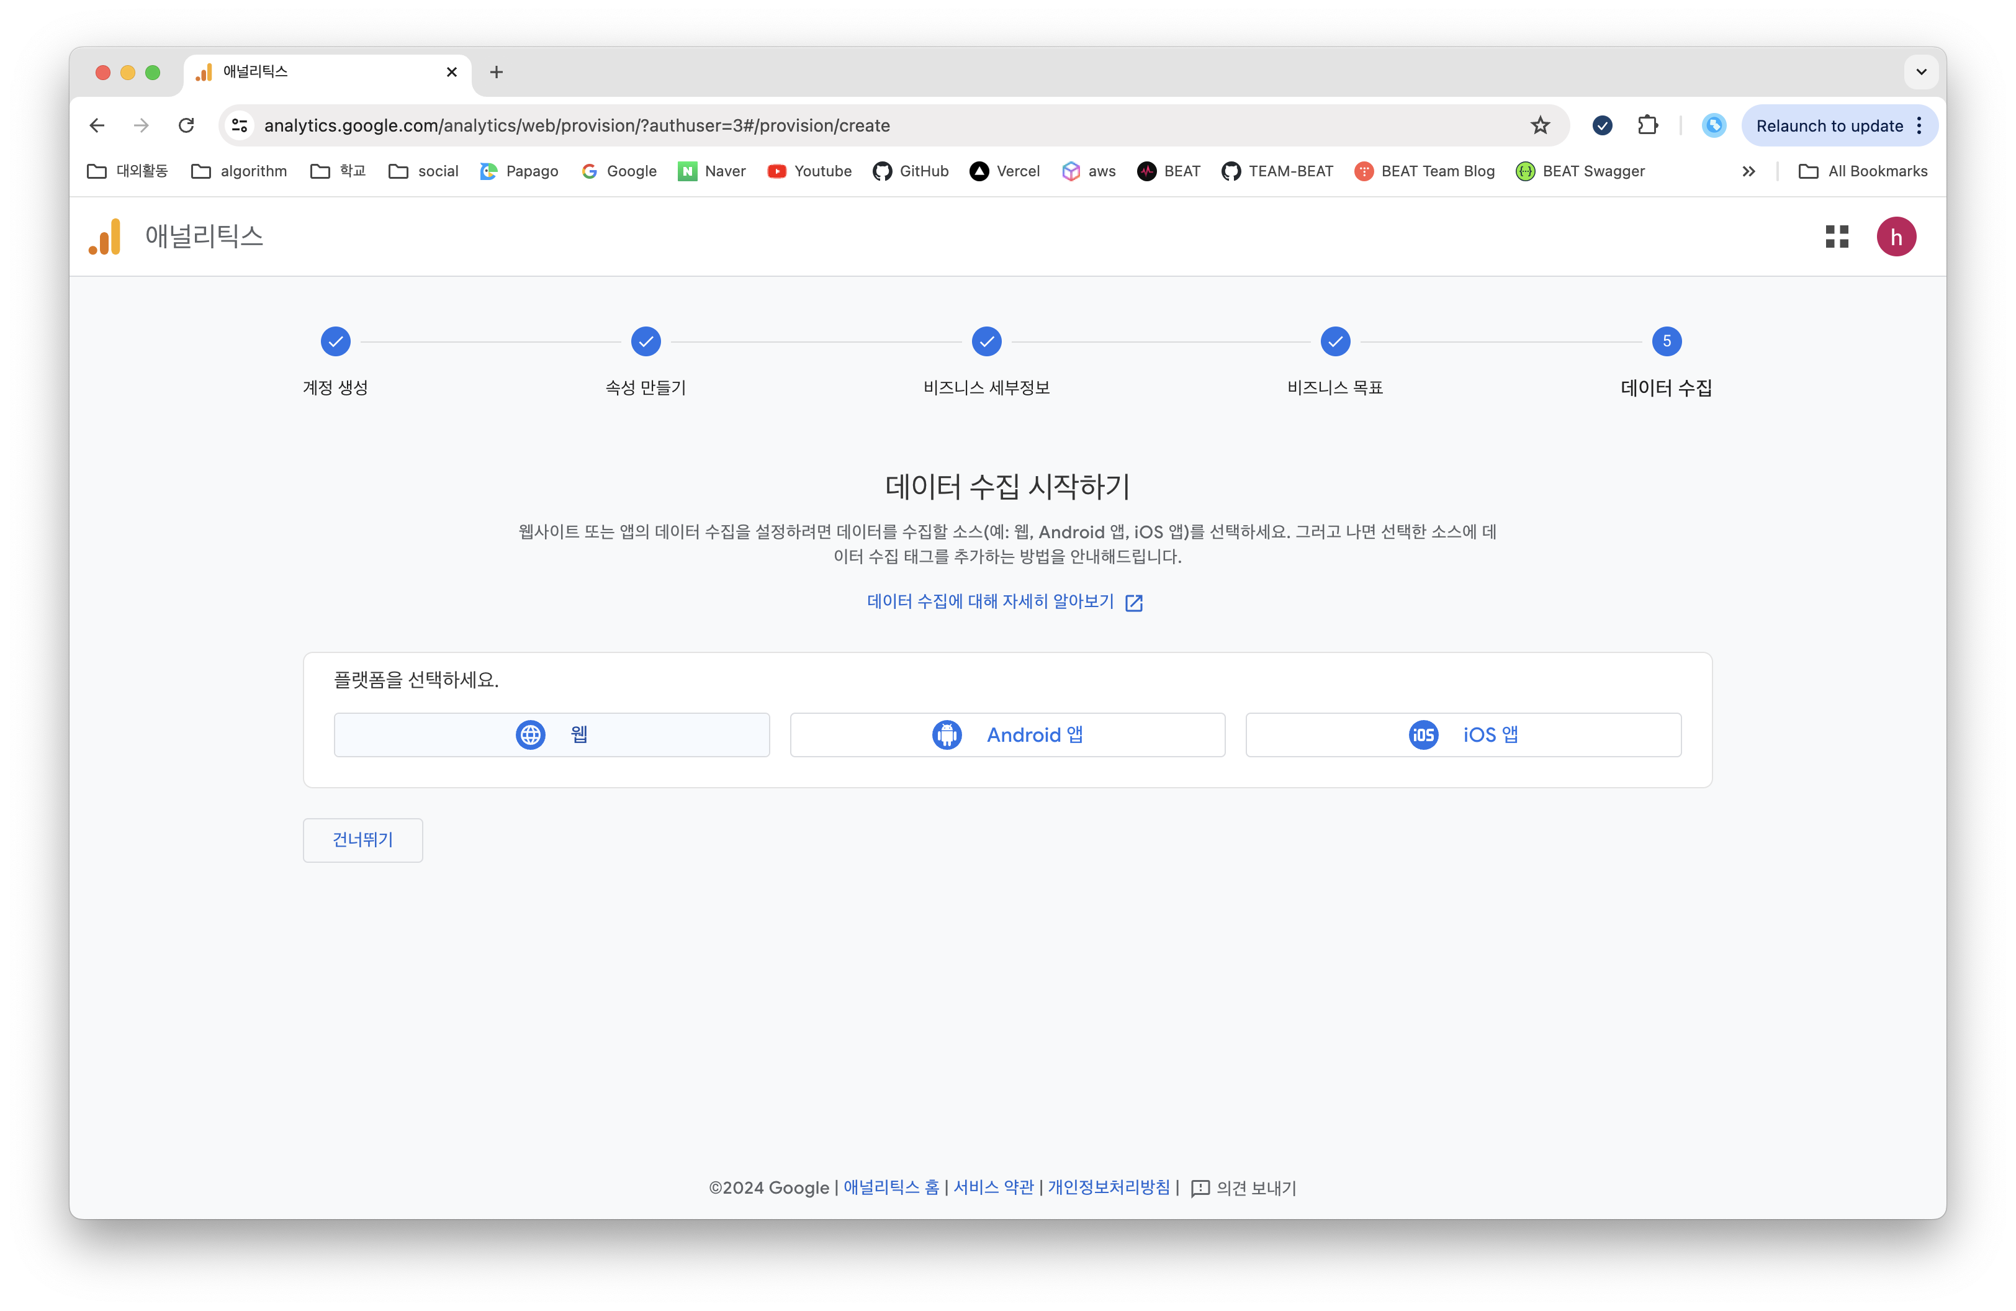Choose the Android 앱 platform

pyautogui.click(x=1007, y=734)
